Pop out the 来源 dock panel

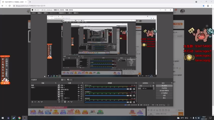tap(83, 83)
